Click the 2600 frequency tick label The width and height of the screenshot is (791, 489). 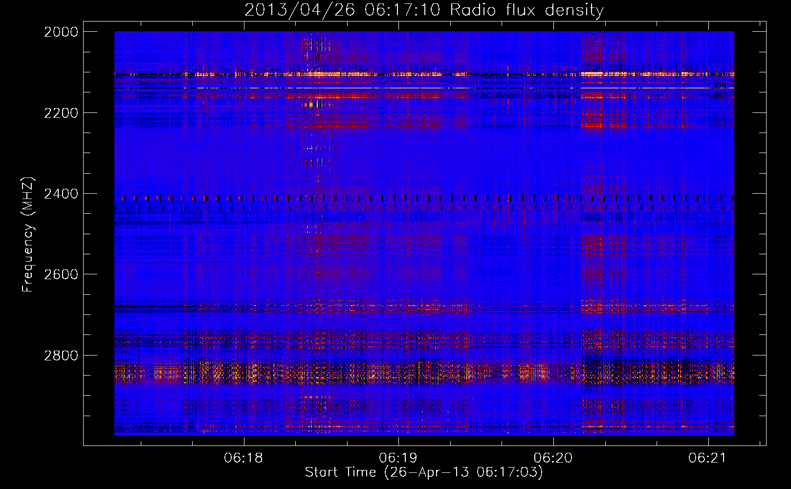click(61, 274)
